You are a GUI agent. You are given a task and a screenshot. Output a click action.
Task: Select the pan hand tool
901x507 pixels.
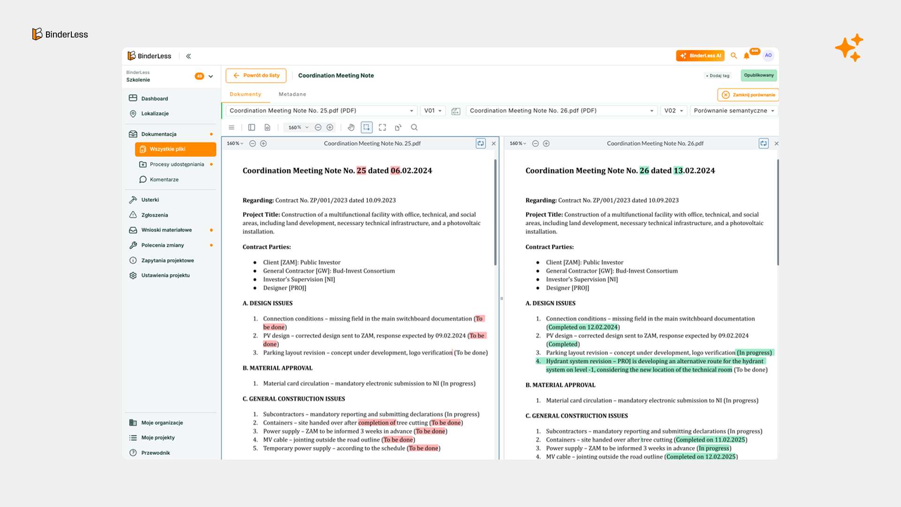pyautogui.click(x=351, y=127)
